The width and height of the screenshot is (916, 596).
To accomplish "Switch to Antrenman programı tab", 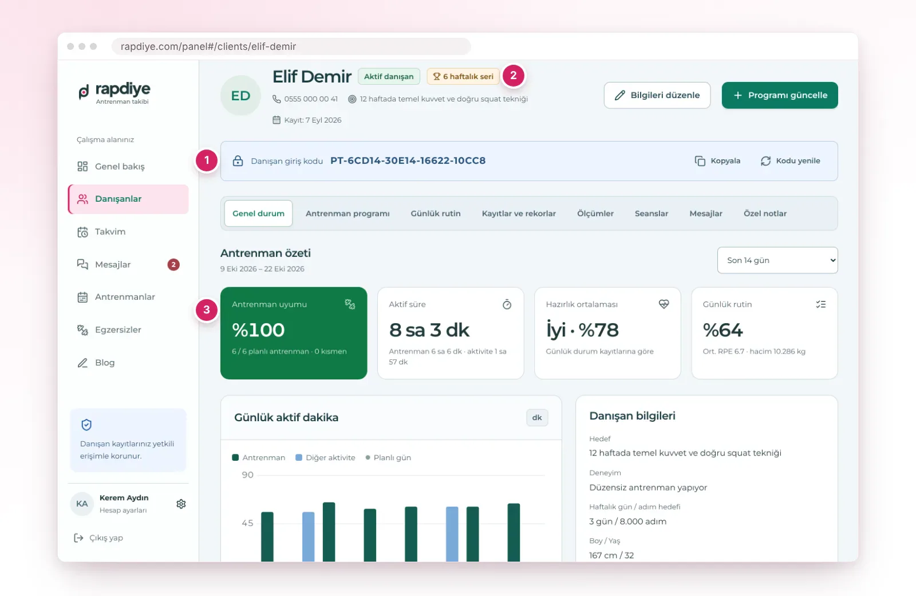I will 348,213.
